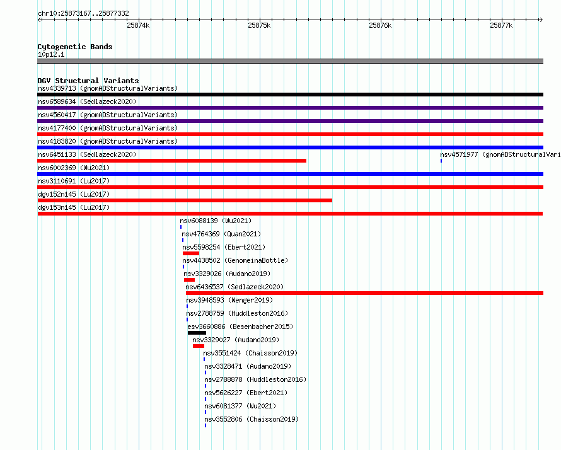Click the nsv2788878 (Huddleston2016) label

[x=255, y=379]
